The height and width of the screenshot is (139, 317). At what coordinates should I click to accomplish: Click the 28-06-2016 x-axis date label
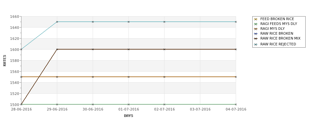point(21,110)
